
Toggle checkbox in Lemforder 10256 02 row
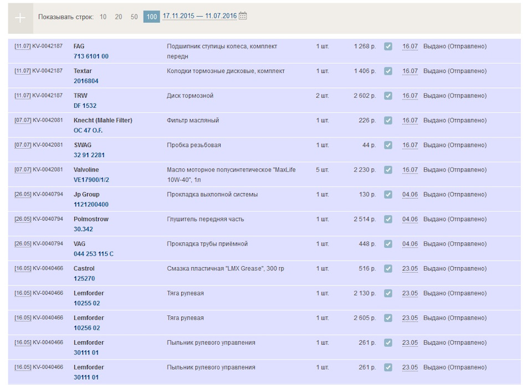(388, 318)
